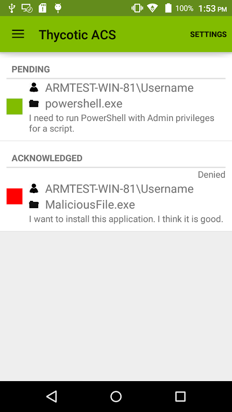The width and height of the screenshot is (232, 412).
Task: Tap the recent apps square button
Action: point(180,396)
